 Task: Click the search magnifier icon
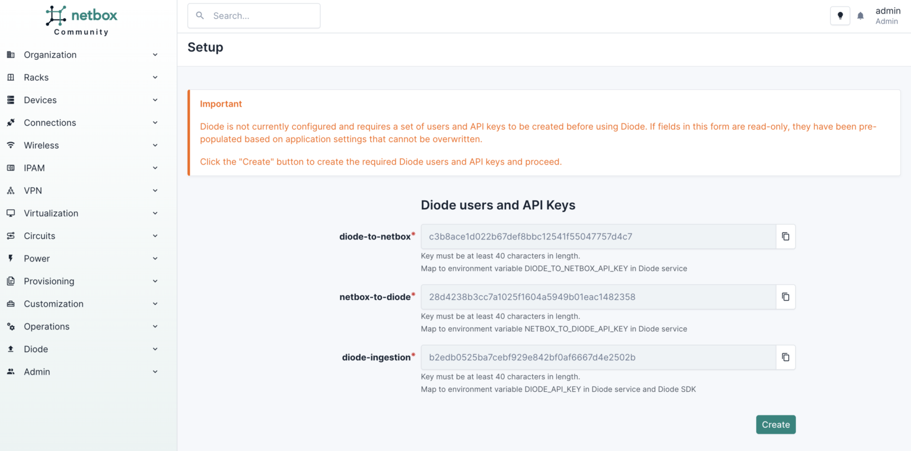pos(199,15)
